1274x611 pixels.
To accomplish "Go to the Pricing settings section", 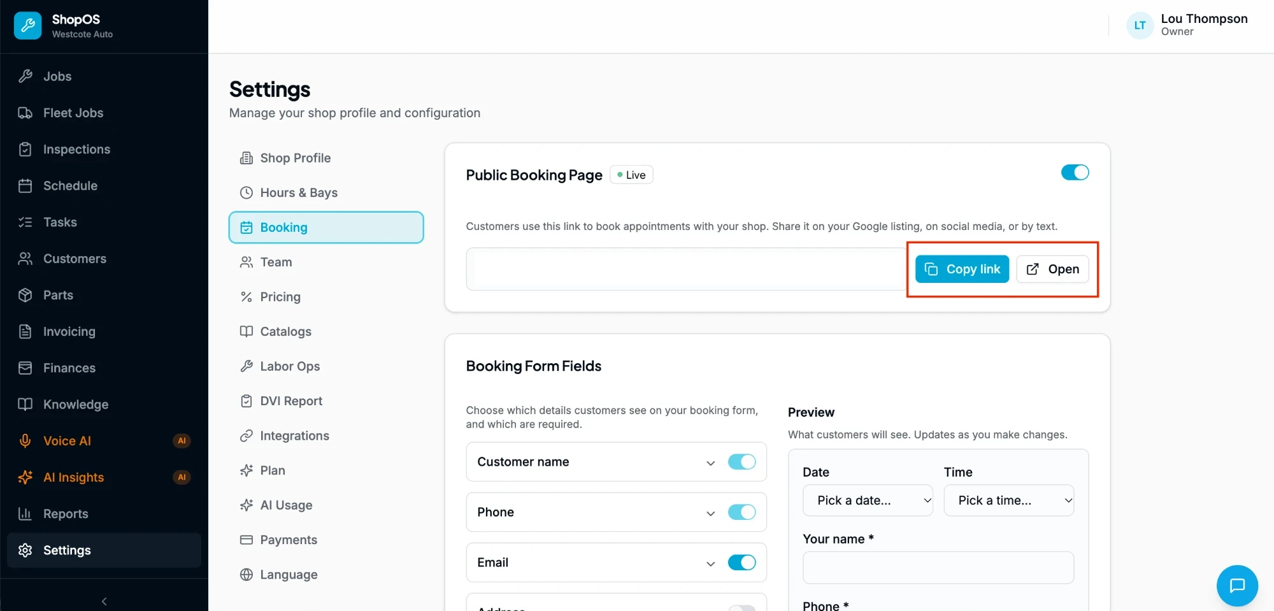I will click(326, 297).
